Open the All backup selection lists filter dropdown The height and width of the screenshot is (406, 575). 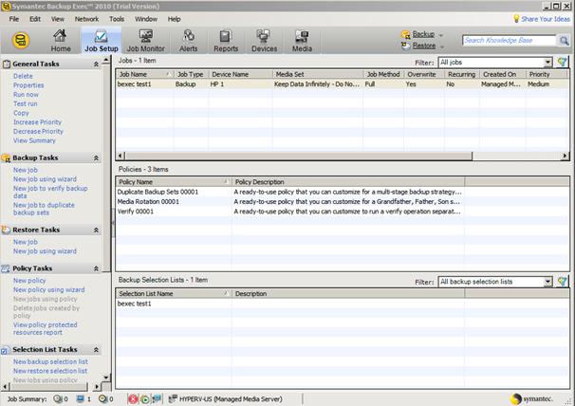coord(547,282)
